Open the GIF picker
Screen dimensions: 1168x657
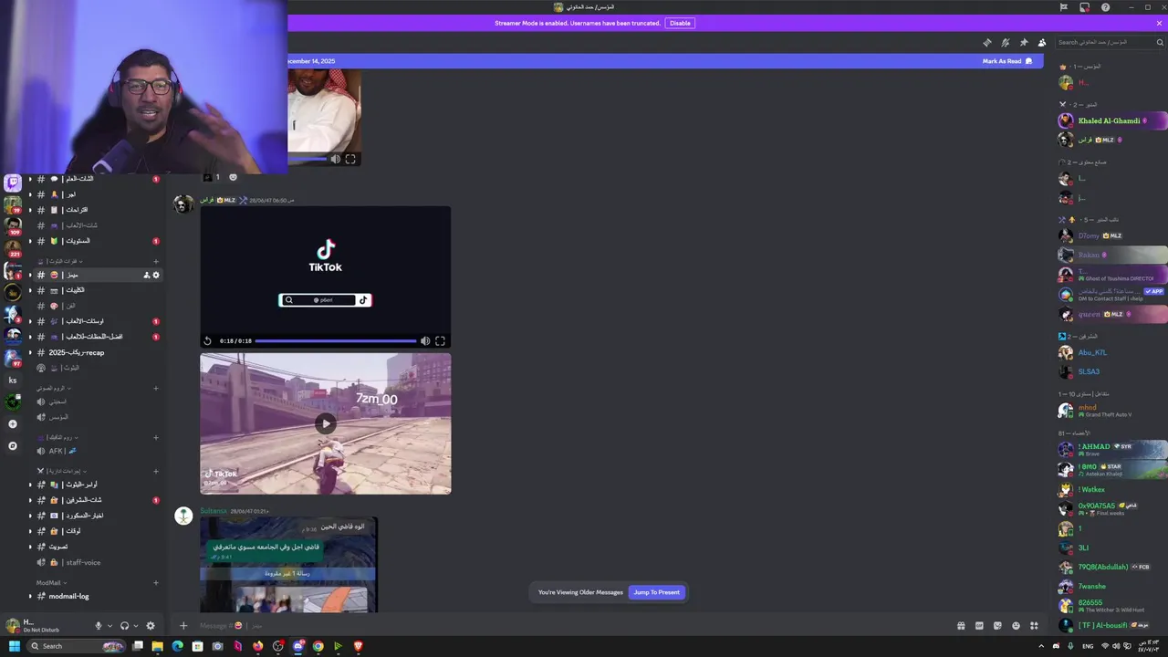[979, 626]
